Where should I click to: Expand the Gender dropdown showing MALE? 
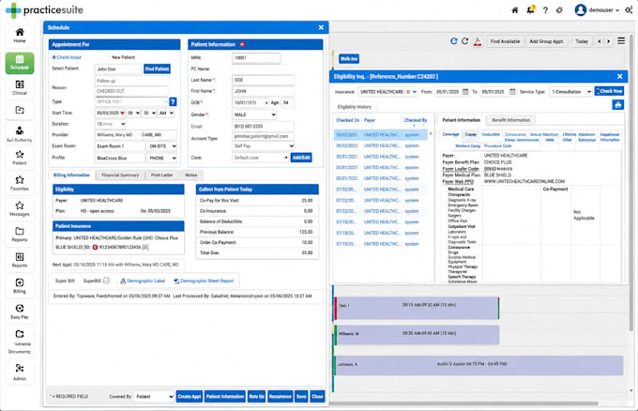pos(254,114)
